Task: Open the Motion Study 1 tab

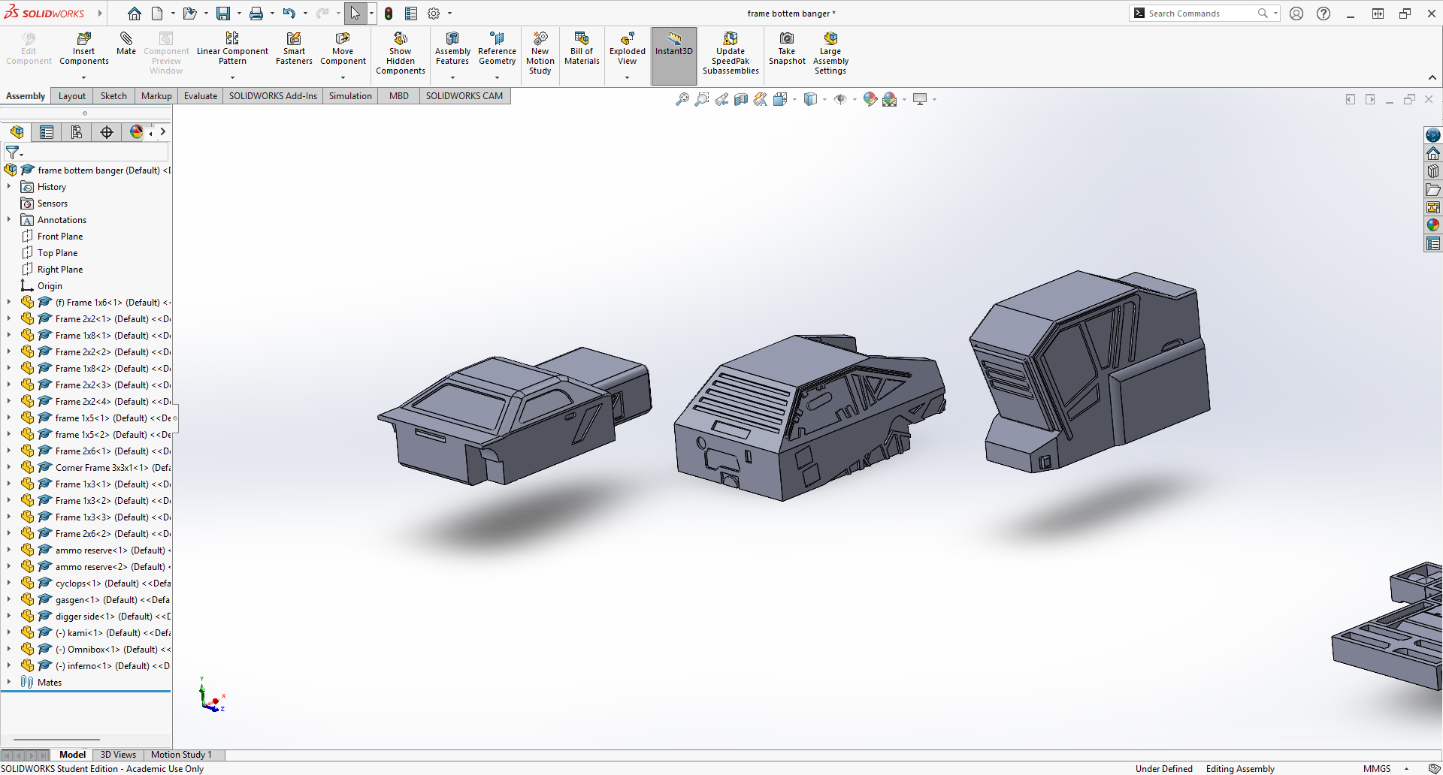Action: pos(181,755)
